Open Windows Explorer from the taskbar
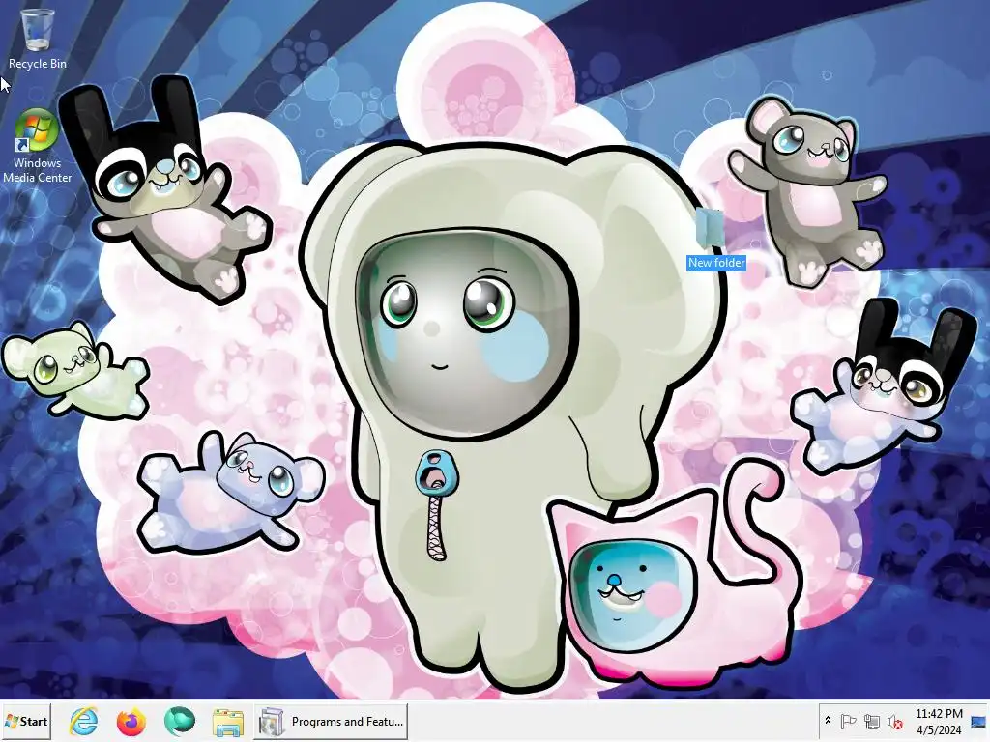Viewport: 990px width, 742px height. click(x=228, y=721)
